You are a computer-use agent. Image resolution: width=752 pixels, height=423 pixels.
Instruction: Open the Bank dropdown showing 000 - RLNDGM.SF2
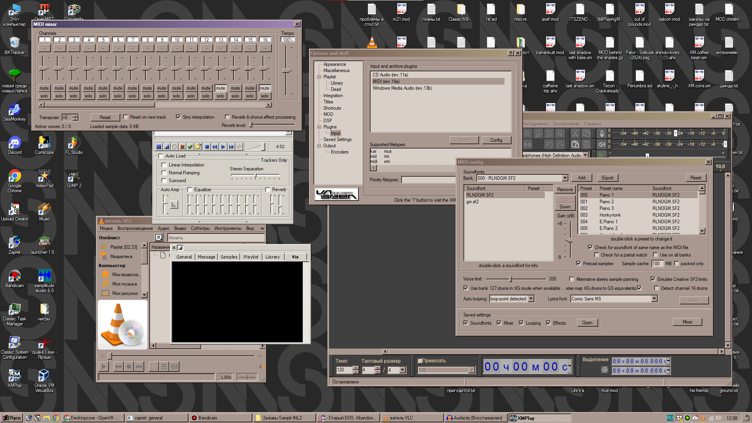coord(565,178)
